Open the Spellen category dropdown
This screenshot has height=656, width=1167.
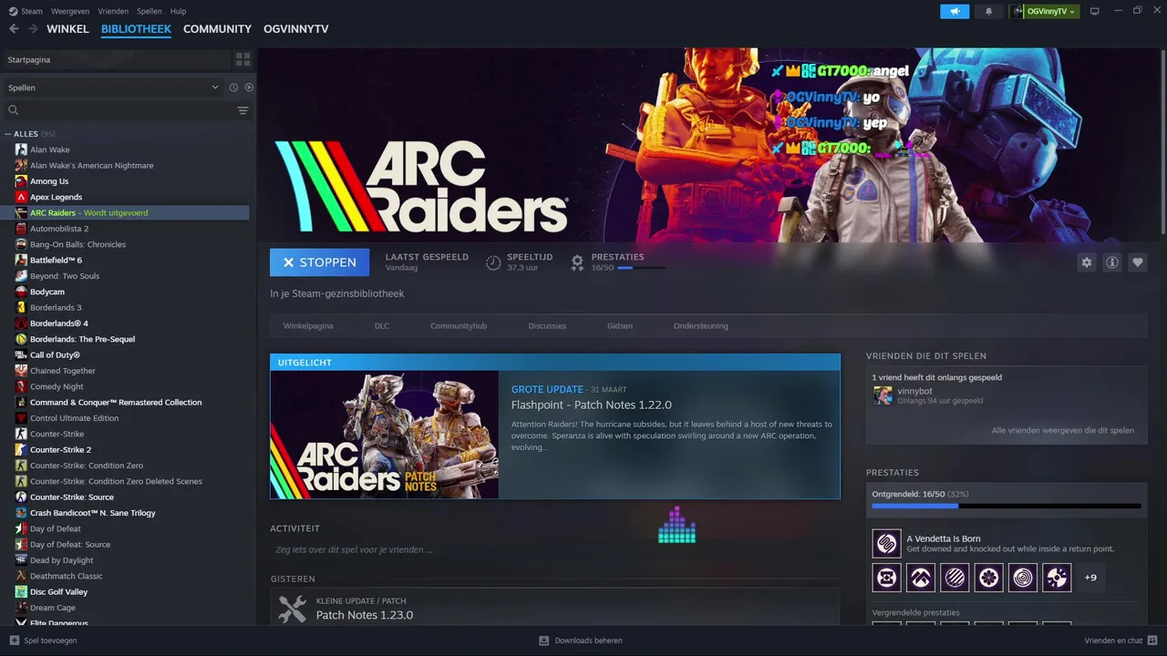113,87
